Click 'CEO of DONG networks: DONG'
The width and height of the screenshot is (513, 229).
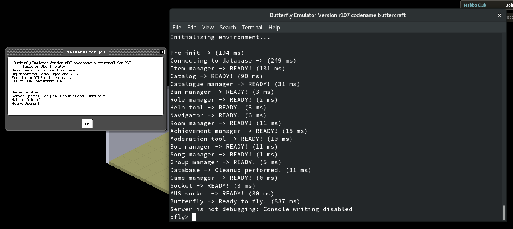pyautogui.click(x=38, y=81)
